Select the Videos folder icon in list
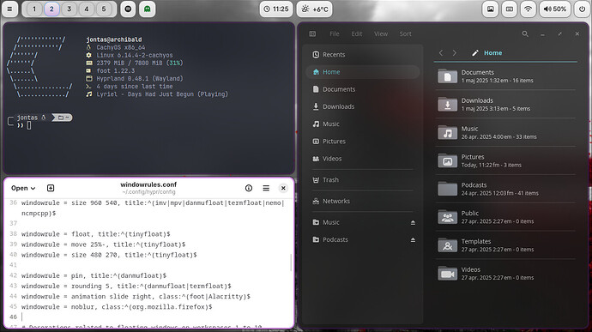This screenshot has height=332, width=592. point(447,274)
